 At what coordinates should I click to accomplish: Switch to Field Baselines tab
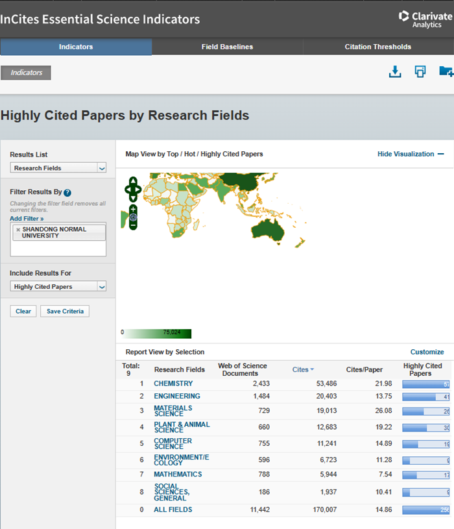227,47
